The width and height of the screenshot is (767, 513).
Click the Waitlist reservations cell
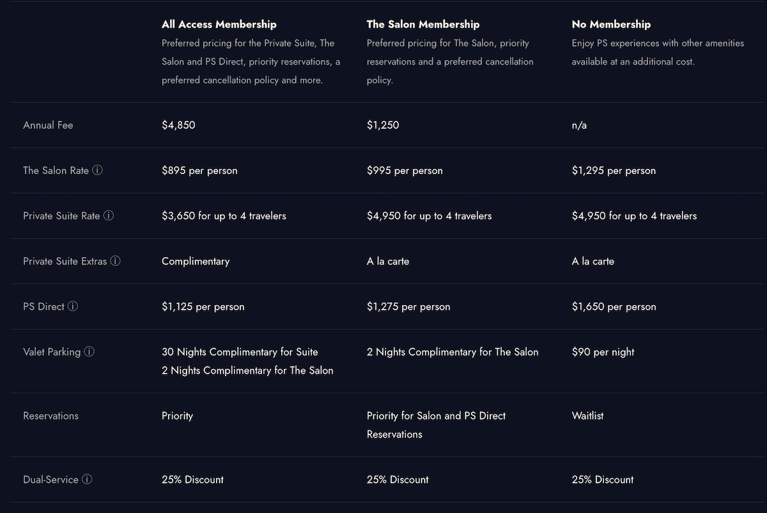coord(587,416)
